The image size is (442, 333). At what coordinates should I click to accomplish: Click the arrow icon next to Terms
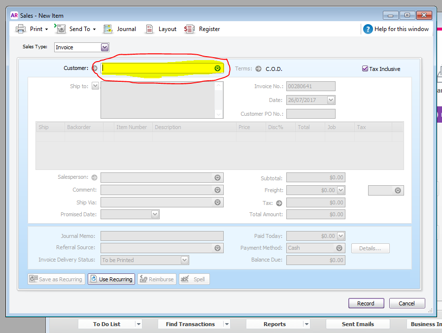coord(259,69)
